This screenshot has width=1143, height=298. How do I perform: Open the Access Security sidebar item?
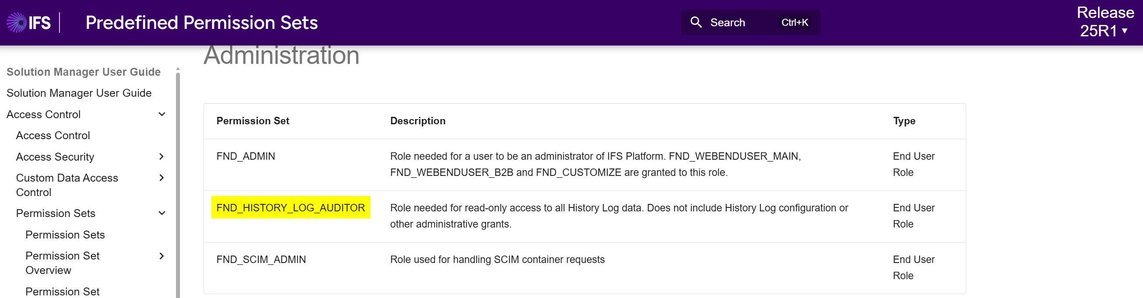(55, 157)
